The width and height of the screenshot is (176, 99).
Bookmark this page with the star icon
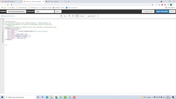tap(153, 5)
